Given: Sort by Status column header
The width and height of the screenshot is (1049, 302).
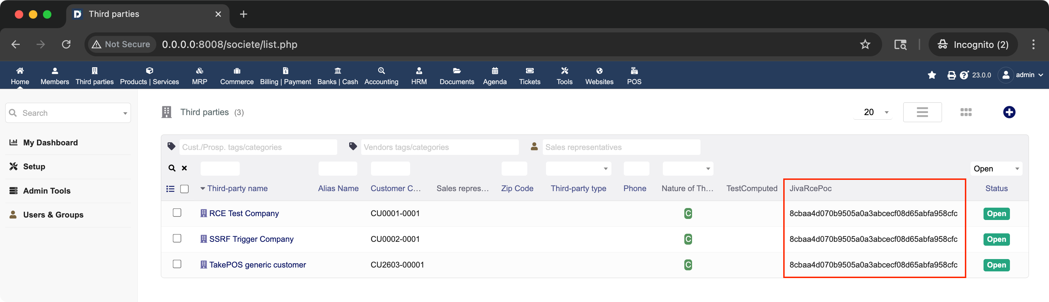Looking at the screenshot, I should 996,188.
